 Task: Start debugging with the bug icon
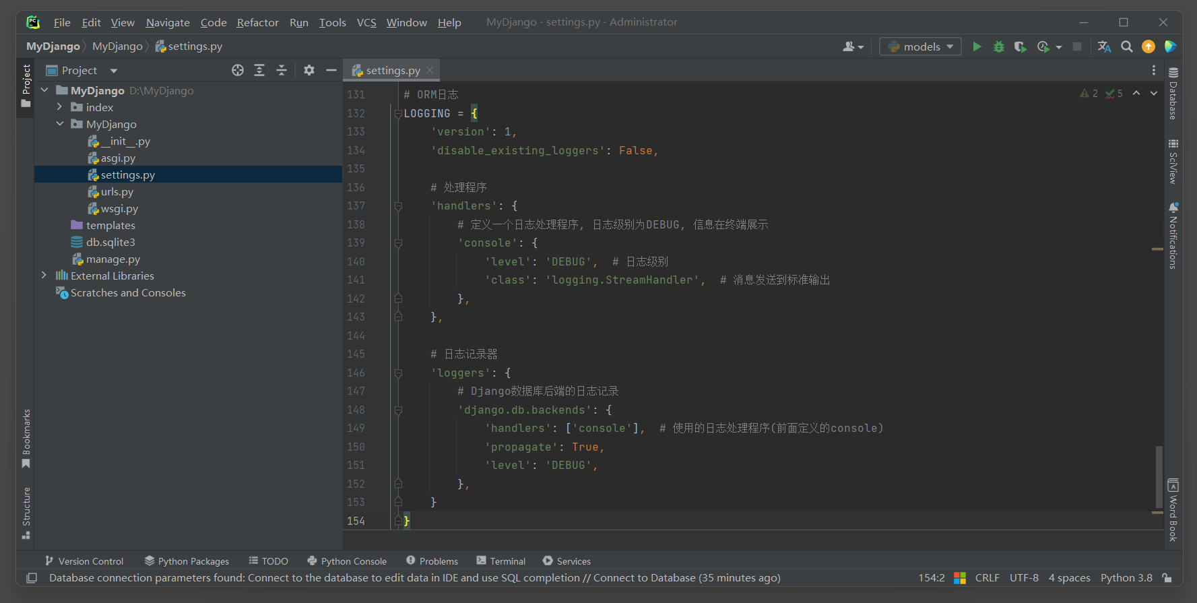click(999, 46)
